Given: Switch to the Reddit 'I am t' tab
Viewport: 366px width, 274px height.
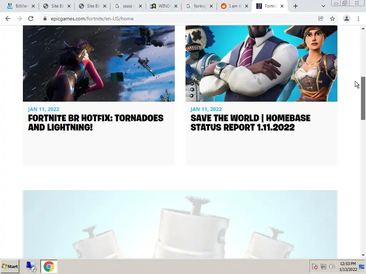Looking at the screenshot, I should [x=232, y=6].
